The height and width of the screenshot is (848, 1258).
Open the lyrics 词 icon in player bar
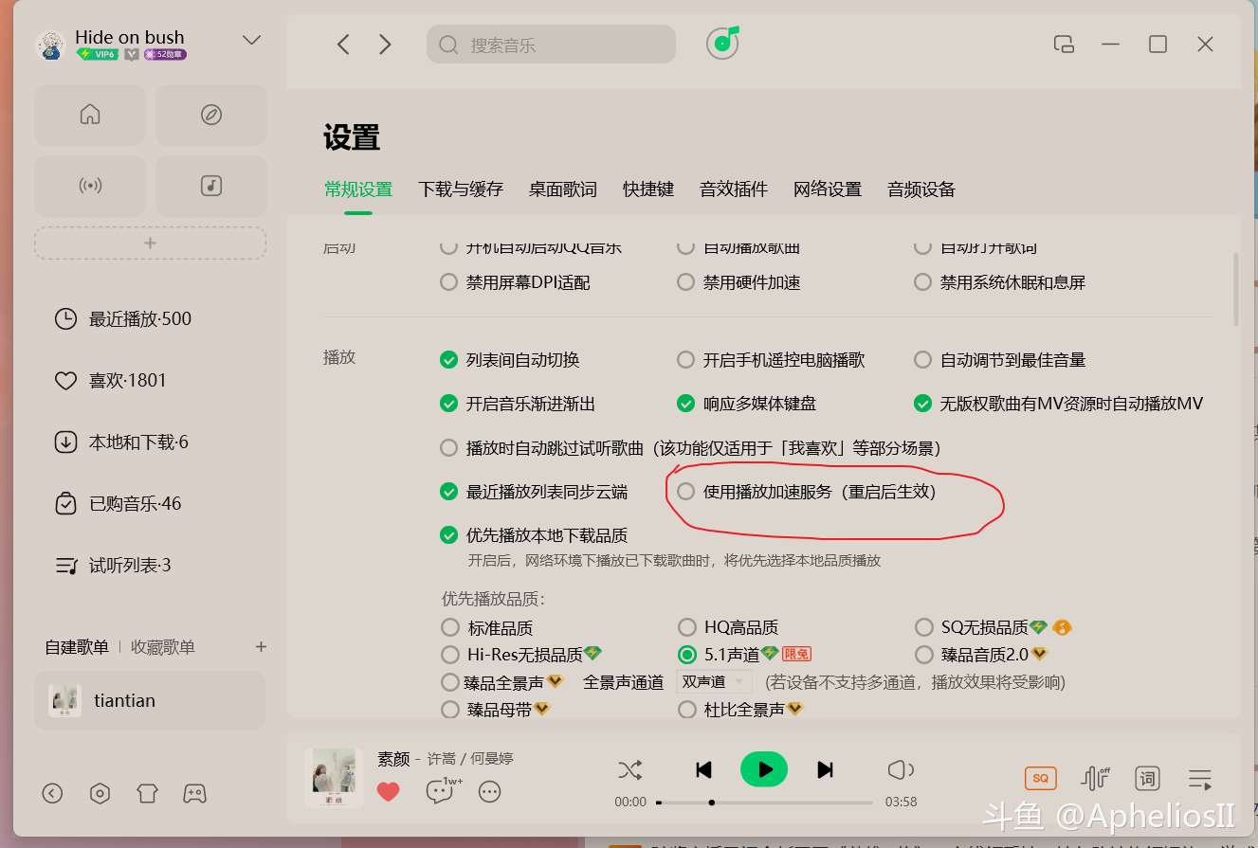[x=1148, y=779]
